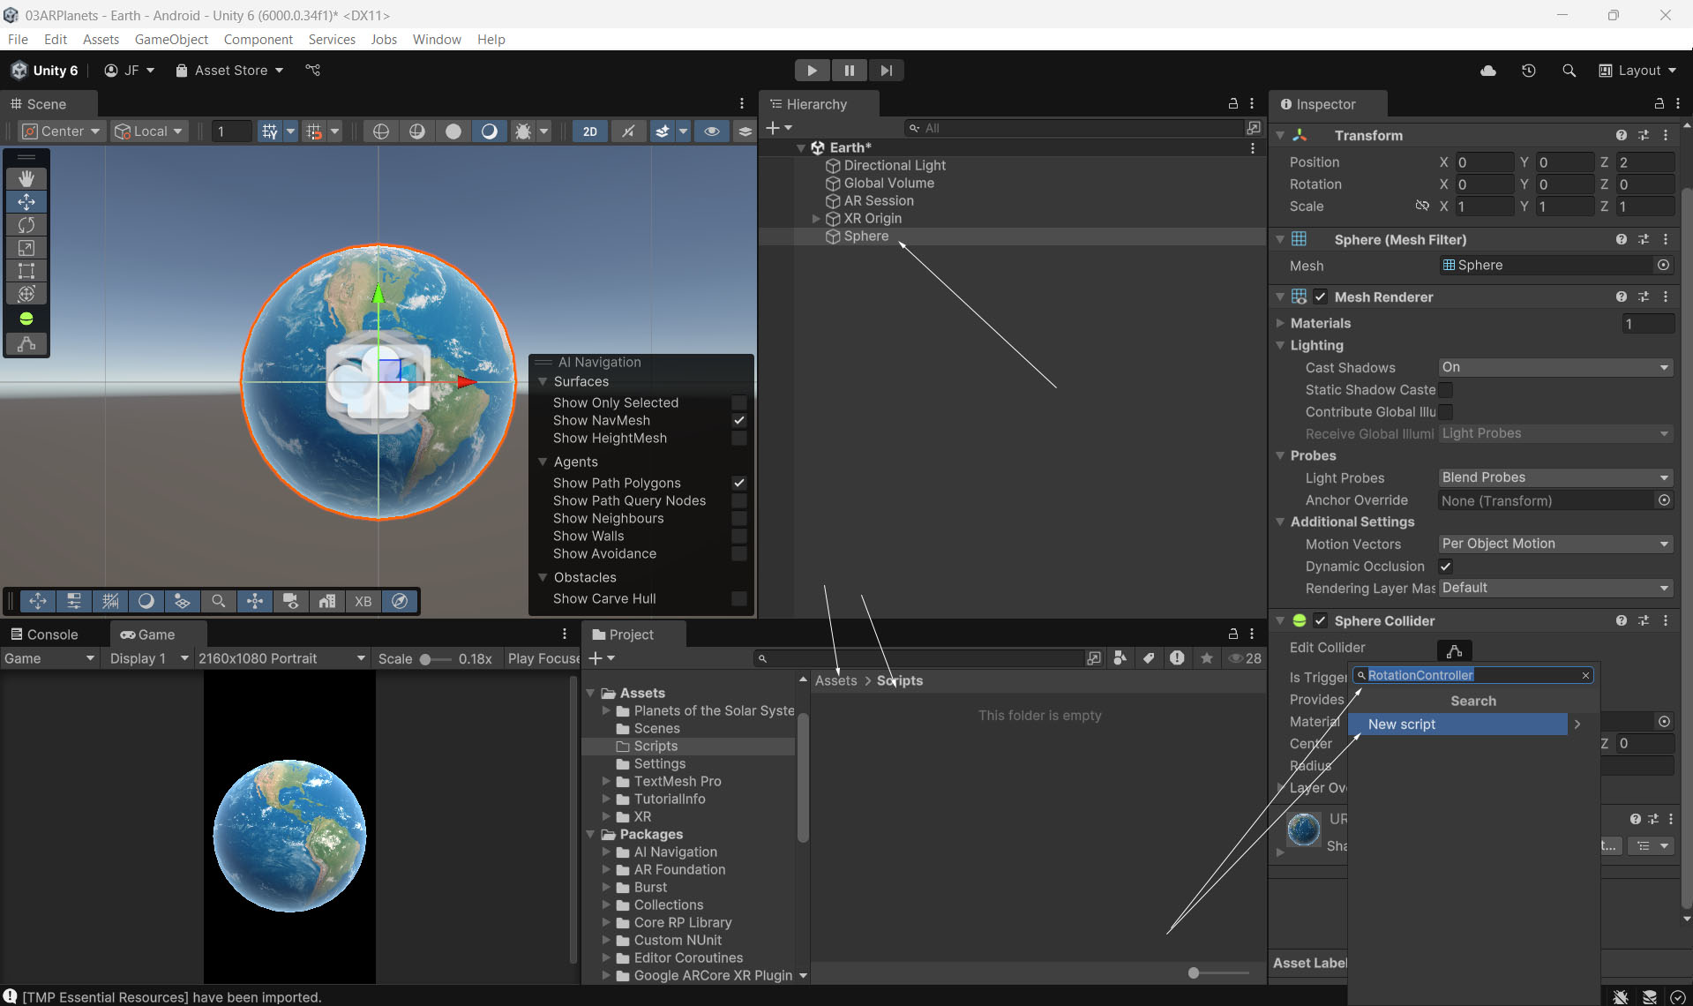Select the Rotate tool in Scene toolbar

[x=26, y=225]
